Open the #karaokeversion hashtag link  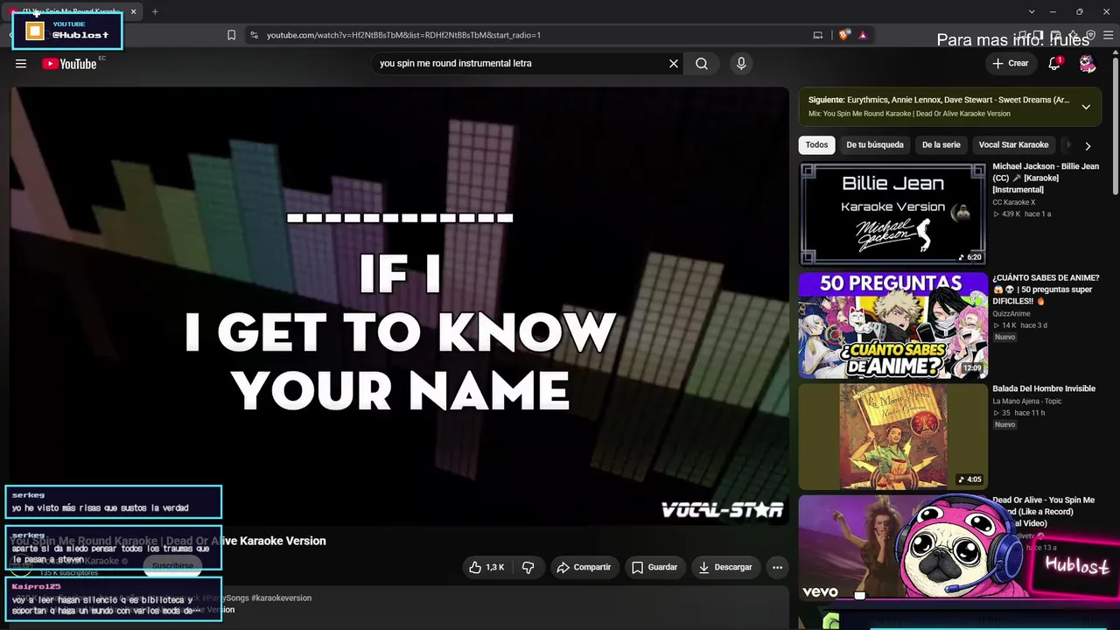(281, 598)
